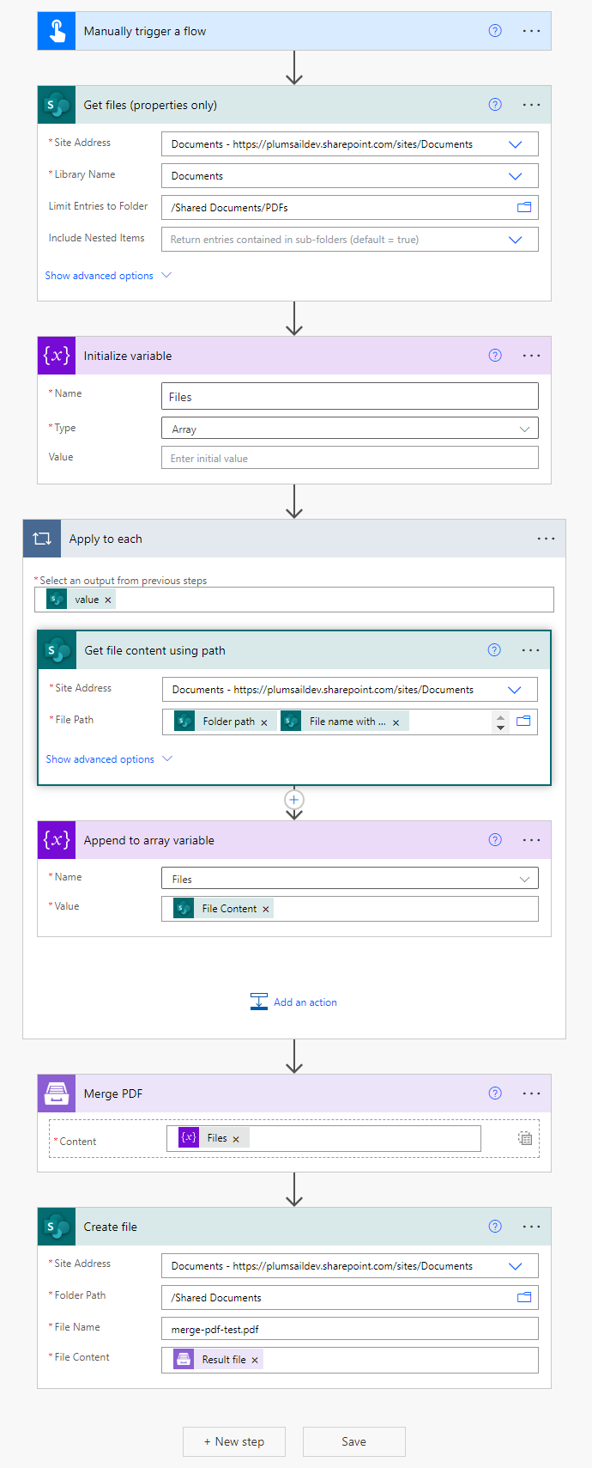Open help for Manually trigger a flow
Screen dimensions: 592x1468
495,31
